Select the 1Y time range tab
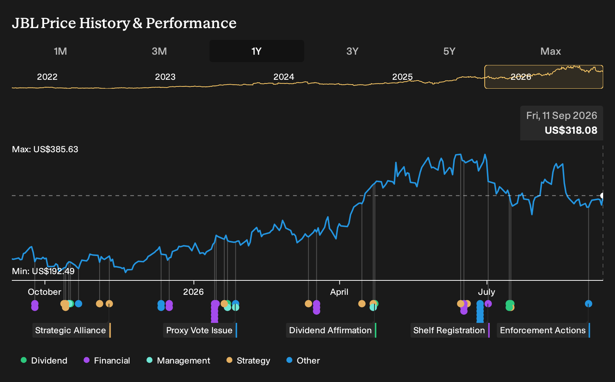Screen dimensions: 615x382 (257, 51)
